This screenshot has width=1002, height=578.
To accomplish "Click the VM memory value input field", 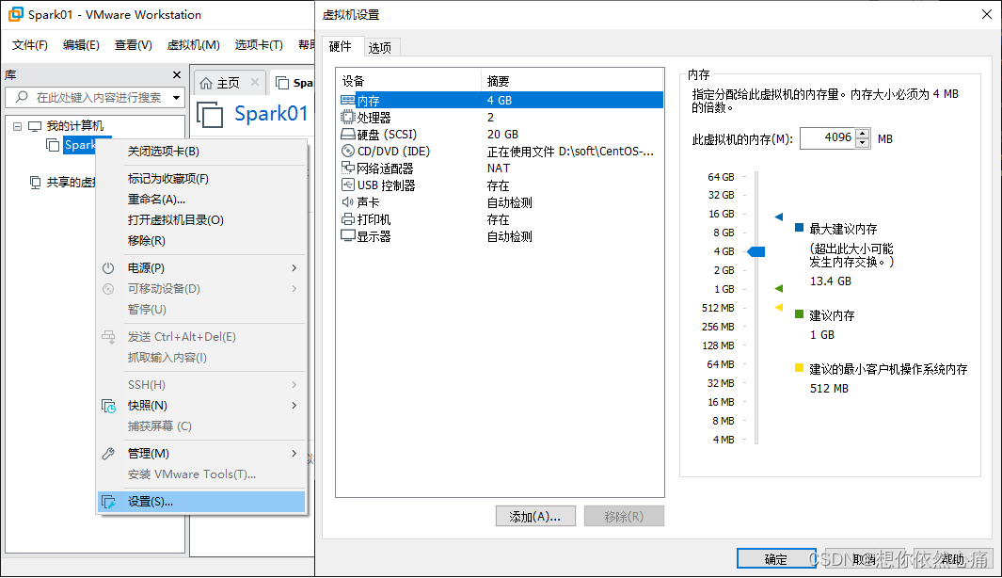I will pos(828,138).
